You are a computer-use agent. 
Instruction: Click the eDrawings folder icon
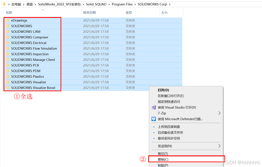pos(8,20)
